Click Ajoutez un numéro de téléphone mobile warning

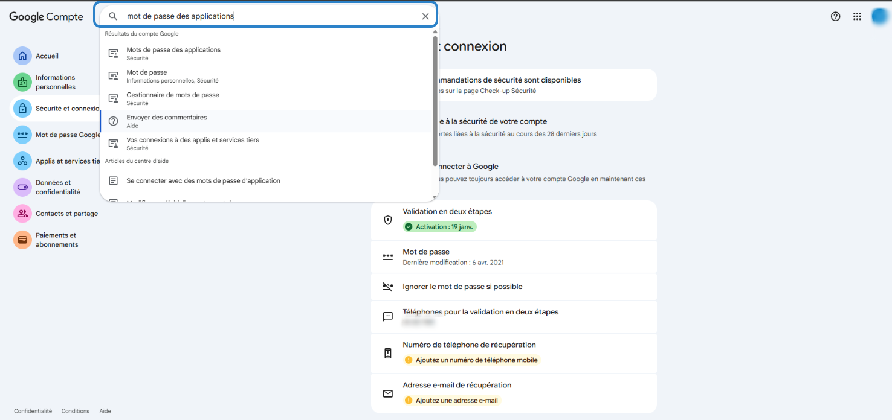pyautogui.click(x=471, y=360)
